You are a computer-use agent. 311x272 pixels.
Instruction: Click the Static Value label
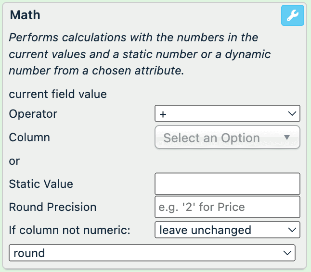[41, 184]
